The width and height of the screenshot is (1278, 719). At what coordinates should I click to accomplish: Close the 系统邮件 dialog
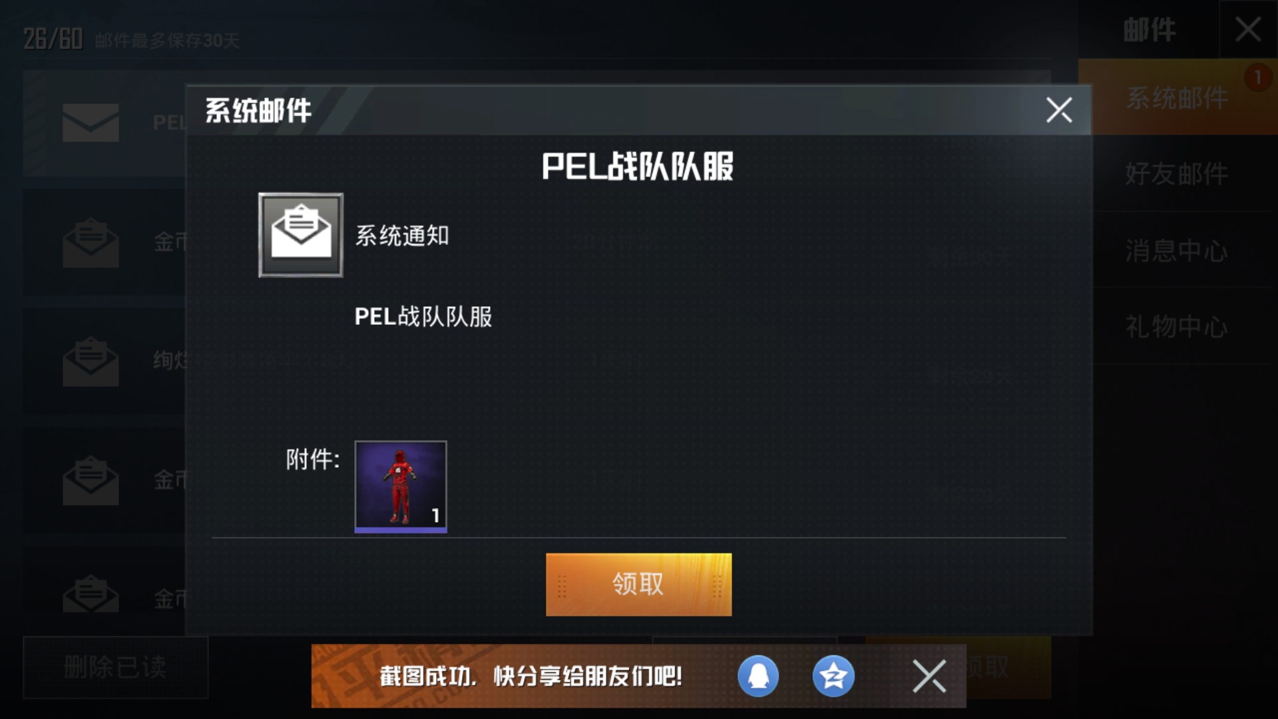pyautogui.click(x=1058, y=111)
